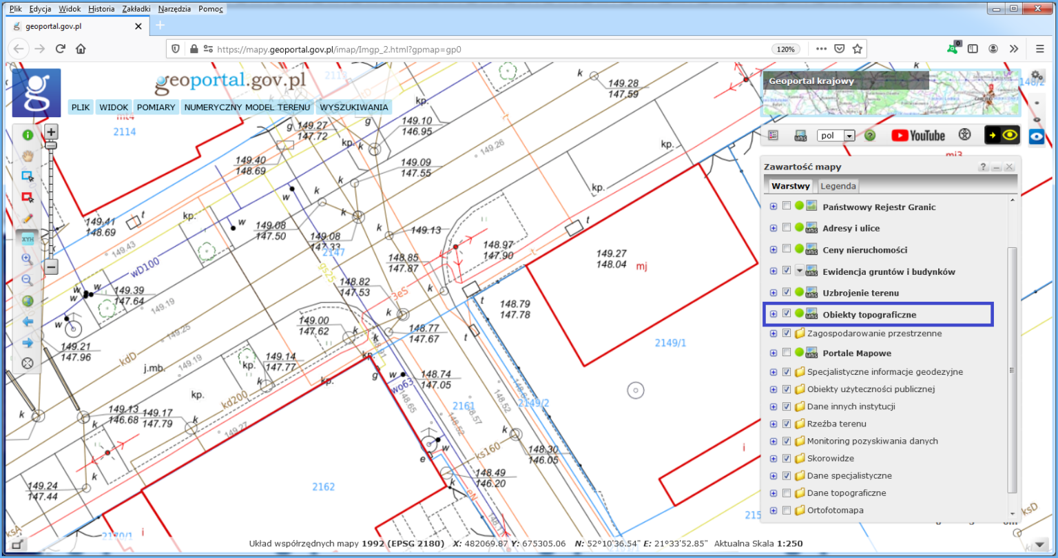Click the green info tool icon
Viewport: 1058px width, 558px height.
(x=27, y=135)
